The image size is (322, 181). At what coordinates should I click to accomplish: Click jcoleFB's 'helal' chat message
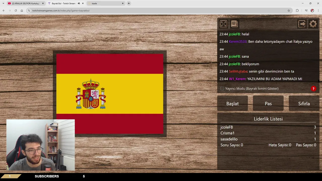coord(245,34)
